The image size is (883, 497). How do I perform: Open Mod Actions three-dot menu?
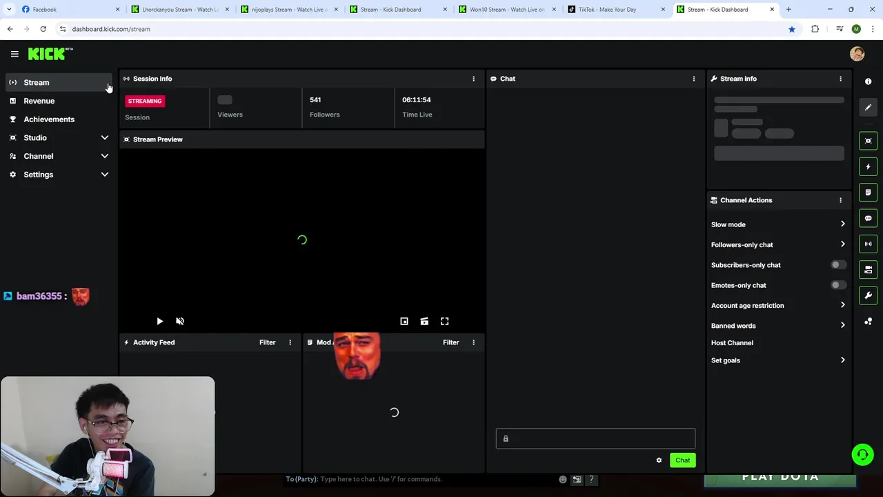(x=473, y=342)
